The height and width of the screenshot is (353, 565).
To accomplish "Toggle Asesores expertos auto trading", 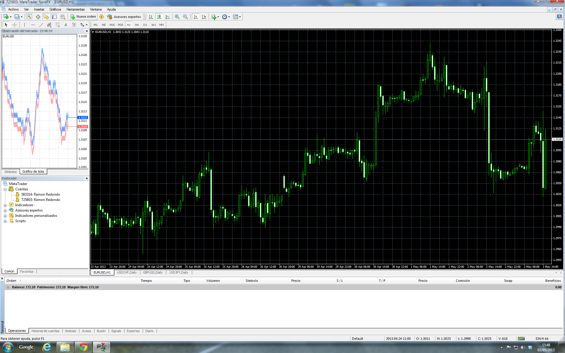I will pos(124,17).
